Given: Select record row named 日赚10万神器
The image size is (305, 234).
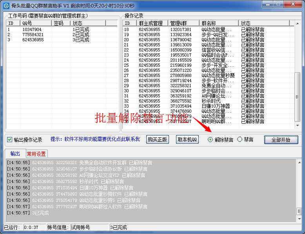Looking at the screenshot, I should pyautogui.click(x=209, y=106).
